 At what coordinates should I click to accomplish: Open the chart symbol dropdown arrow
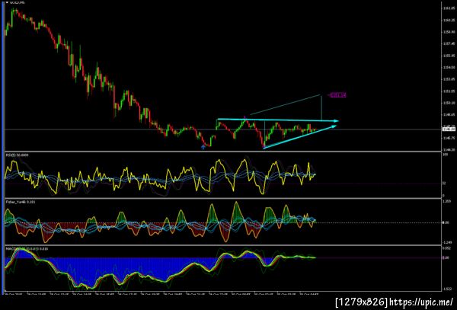[7, 2]
